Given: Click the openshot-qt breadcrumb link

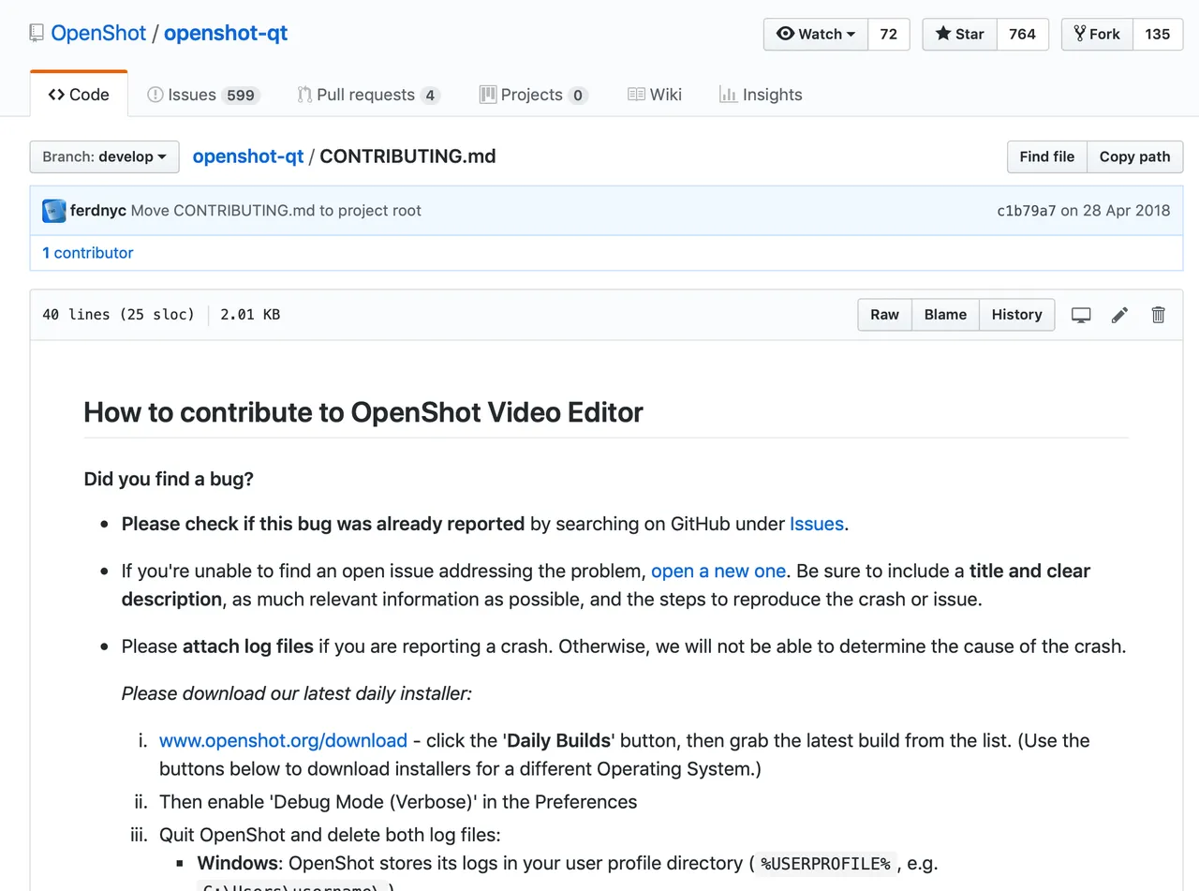Looking at the screenshot, I should pos(248,156).
